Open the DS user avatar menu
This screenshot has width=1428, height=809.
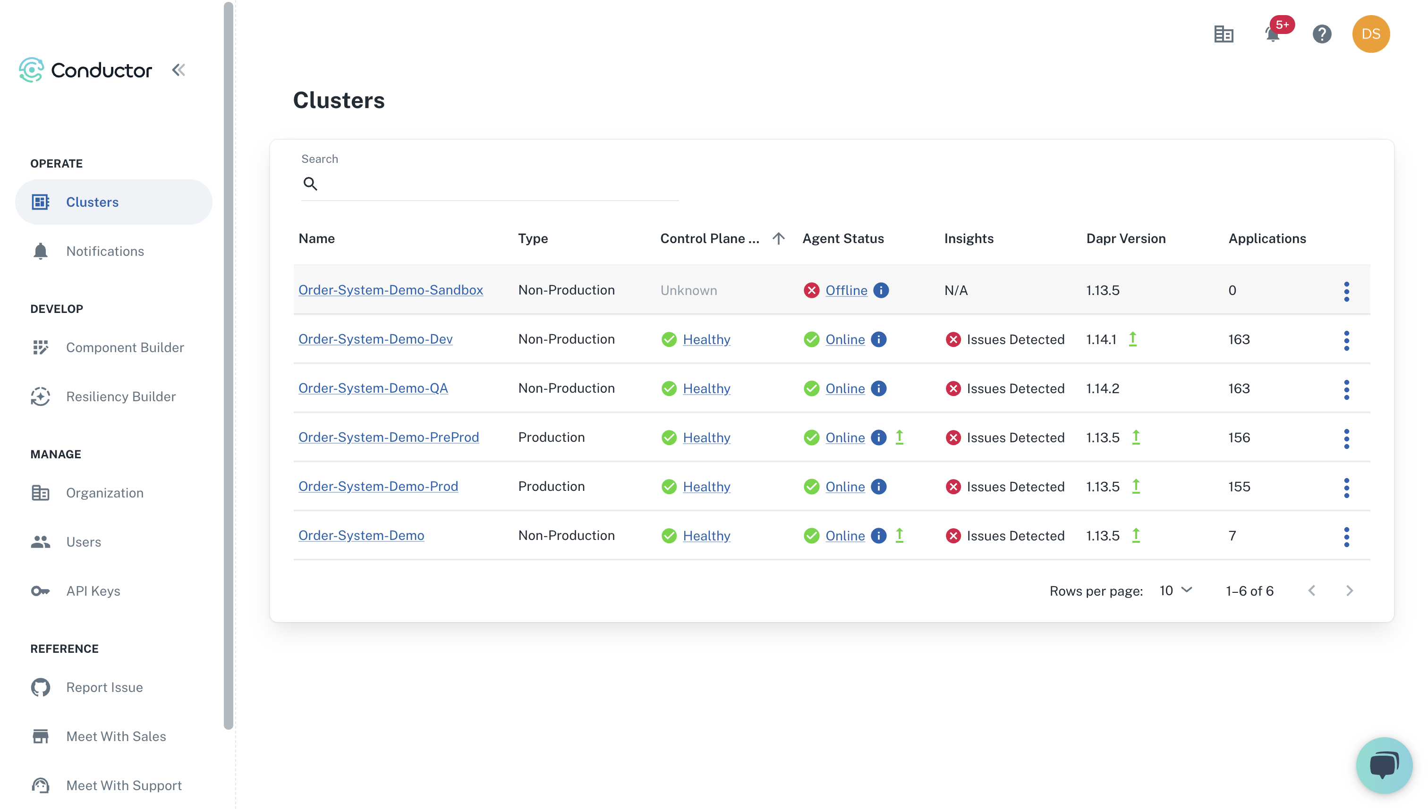click(1371, 34)
